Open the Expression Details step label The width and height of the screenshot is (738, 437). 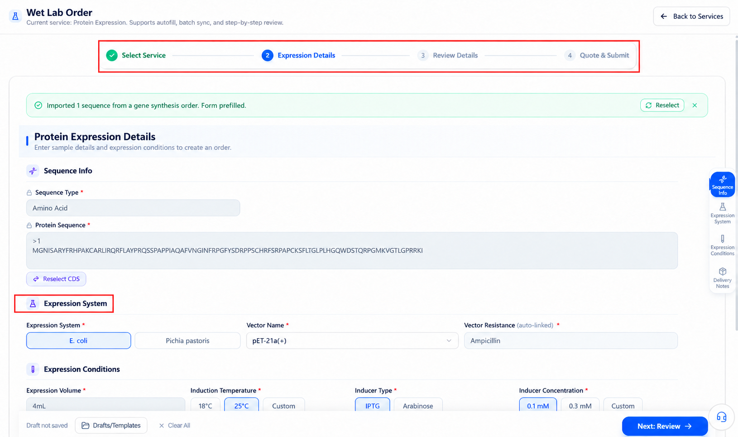tap(307, 55)
